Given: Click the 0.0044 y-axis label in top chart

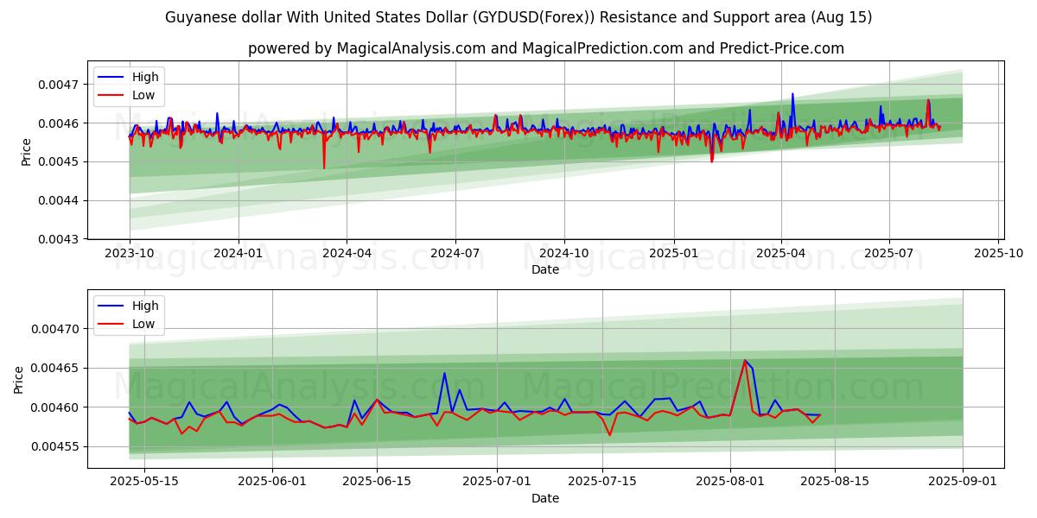Looking at the screenshot, I should (x=59, y=200).
